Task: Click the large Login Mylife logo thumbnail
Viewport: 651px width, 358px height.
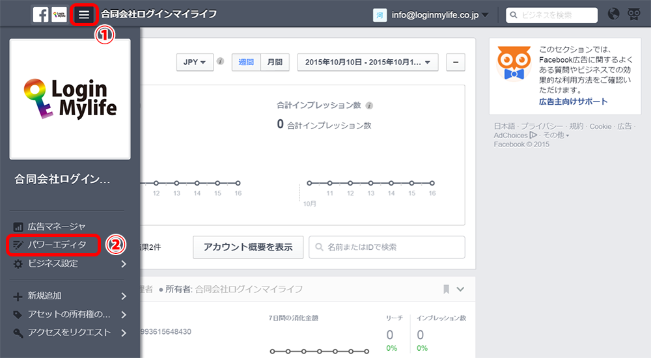Action: pyautogui.click(x=70, y=99)
